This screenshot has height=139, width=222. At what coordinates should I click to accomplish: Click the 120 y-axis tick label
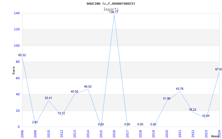17,29
